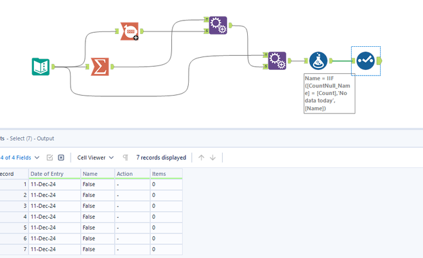This screenshot has height=258, width=423.
Task: Click lower Append Fields output anchor
Action: click(289, 61)
